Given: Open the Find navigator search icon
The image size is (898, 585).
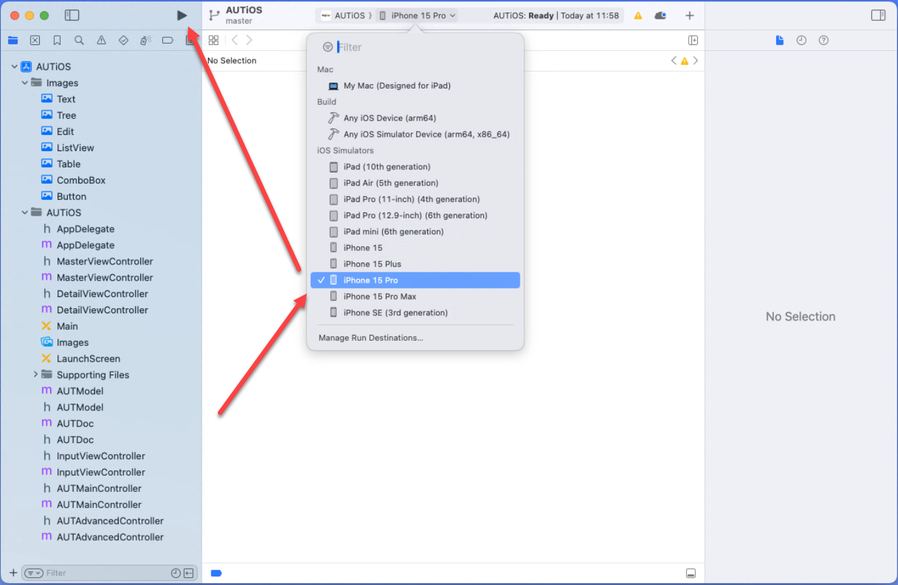Looking at the screenshot, I should pyautogui.click(x=79, y=40).
